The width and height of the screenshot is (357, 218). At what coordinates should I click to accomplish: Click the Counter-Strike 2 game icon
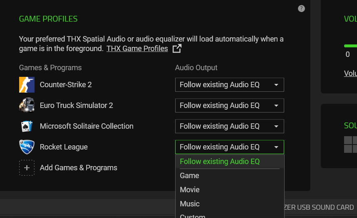click(27, 85)
